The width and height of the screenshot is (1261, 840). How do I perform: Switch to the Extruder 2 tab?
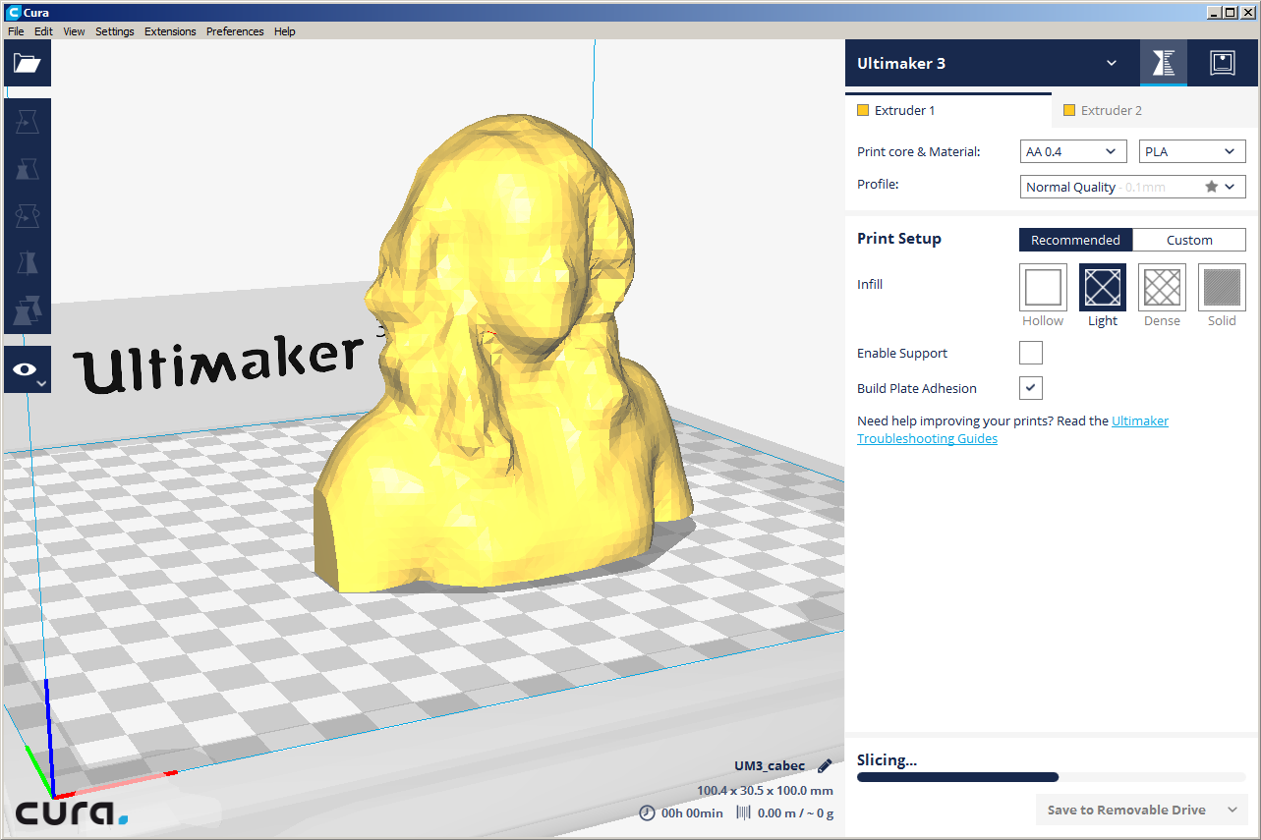click(1155, 110)
